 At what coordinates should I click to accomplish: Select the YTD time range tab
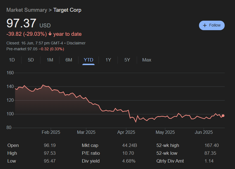click(x=88, y=60)
